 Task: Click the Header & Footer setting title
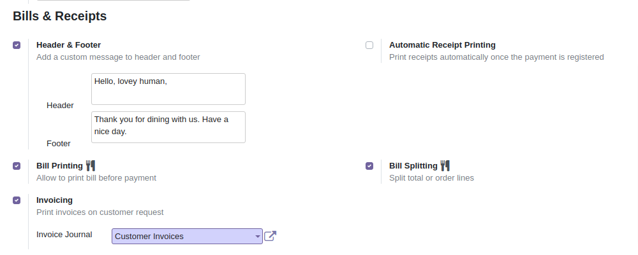click(x=68, y=45)
